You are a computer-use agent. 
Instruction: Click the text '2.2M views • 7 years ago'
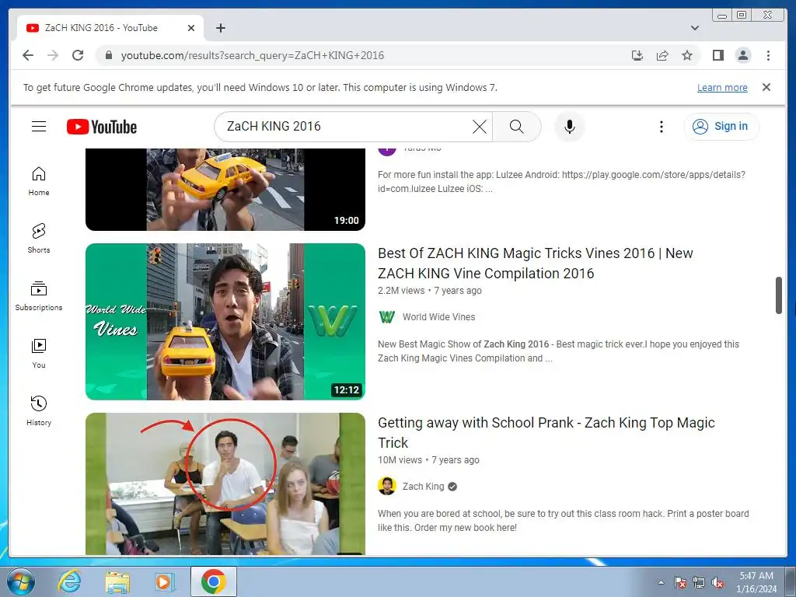pos(429,291)
